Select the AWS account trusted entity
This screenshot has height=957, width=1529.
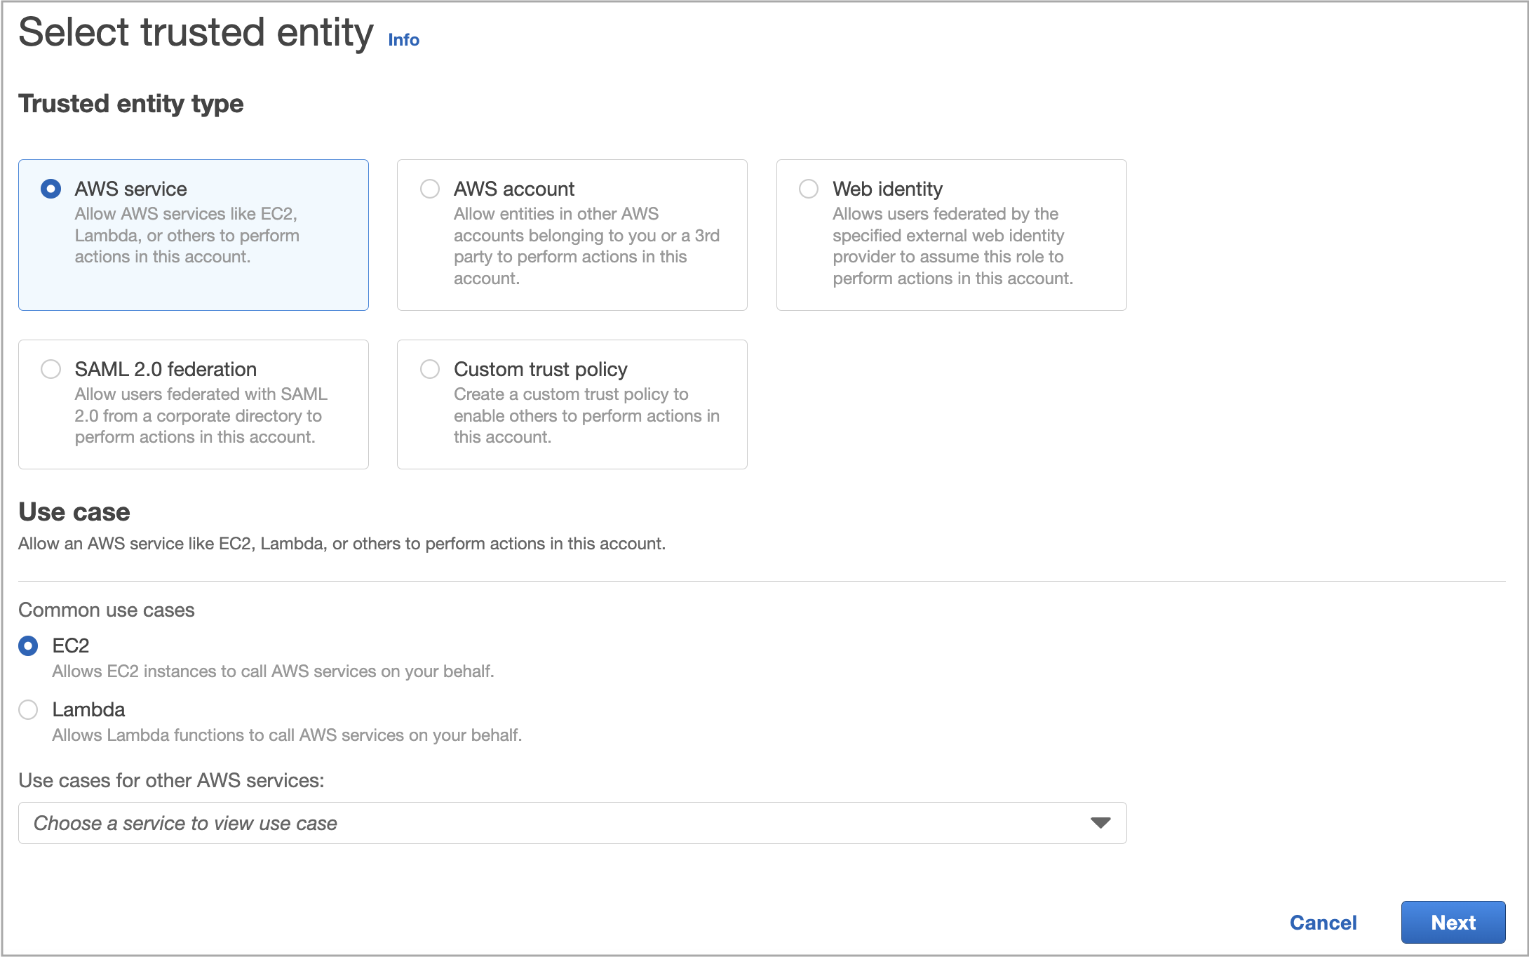(x=429, y=188)
